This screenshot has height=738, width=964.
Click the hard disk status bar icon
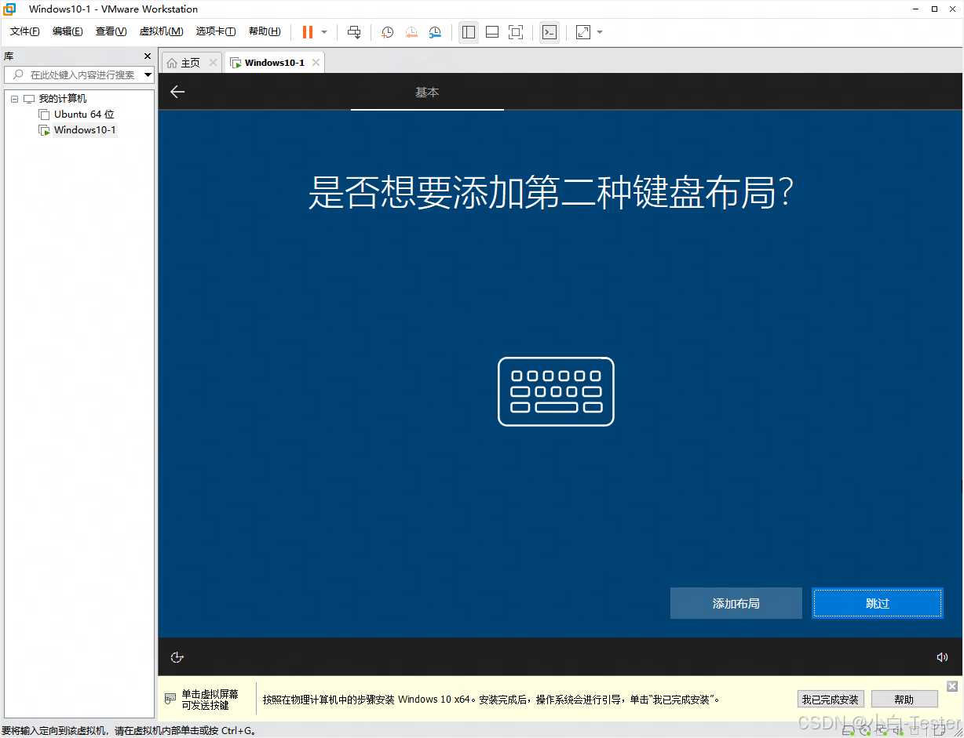(848, 731)
